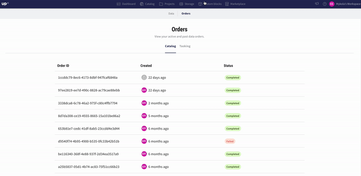Click the MK avatar for order 97ee2819
This screenshot has width=361, height=176.
click(x=144, y=90)
